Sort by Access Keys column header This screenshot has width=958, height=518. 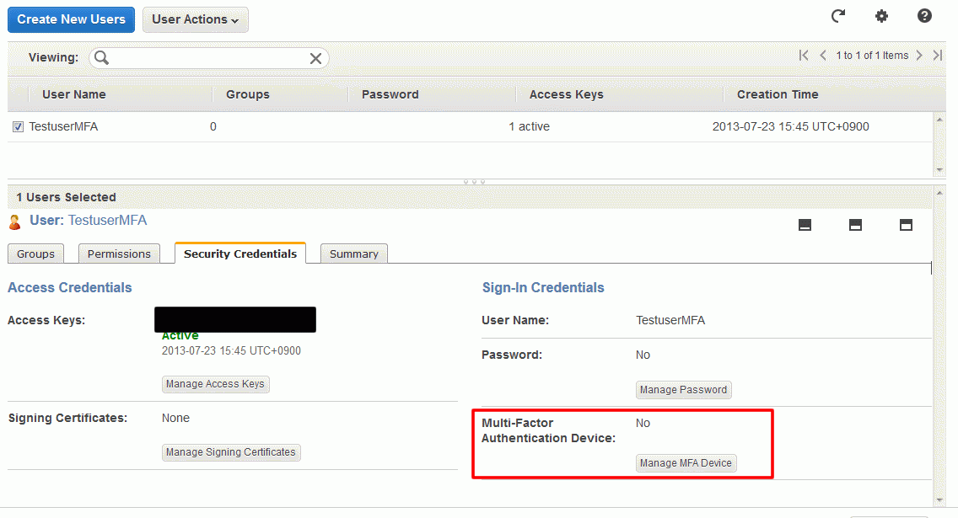[567, 94]
